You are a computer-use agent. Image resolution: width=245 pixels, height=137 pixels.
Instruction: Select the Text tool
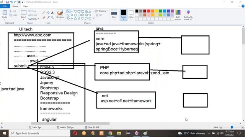click(x=52, y=13)
